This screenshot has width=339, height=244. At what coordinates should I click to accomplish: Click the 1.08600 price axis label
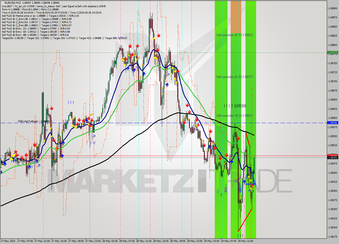pyautogui.click(x=333, y=118)
